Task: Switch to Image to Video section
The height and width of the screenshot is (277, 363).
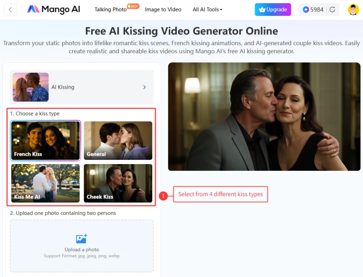Action: 163,10
